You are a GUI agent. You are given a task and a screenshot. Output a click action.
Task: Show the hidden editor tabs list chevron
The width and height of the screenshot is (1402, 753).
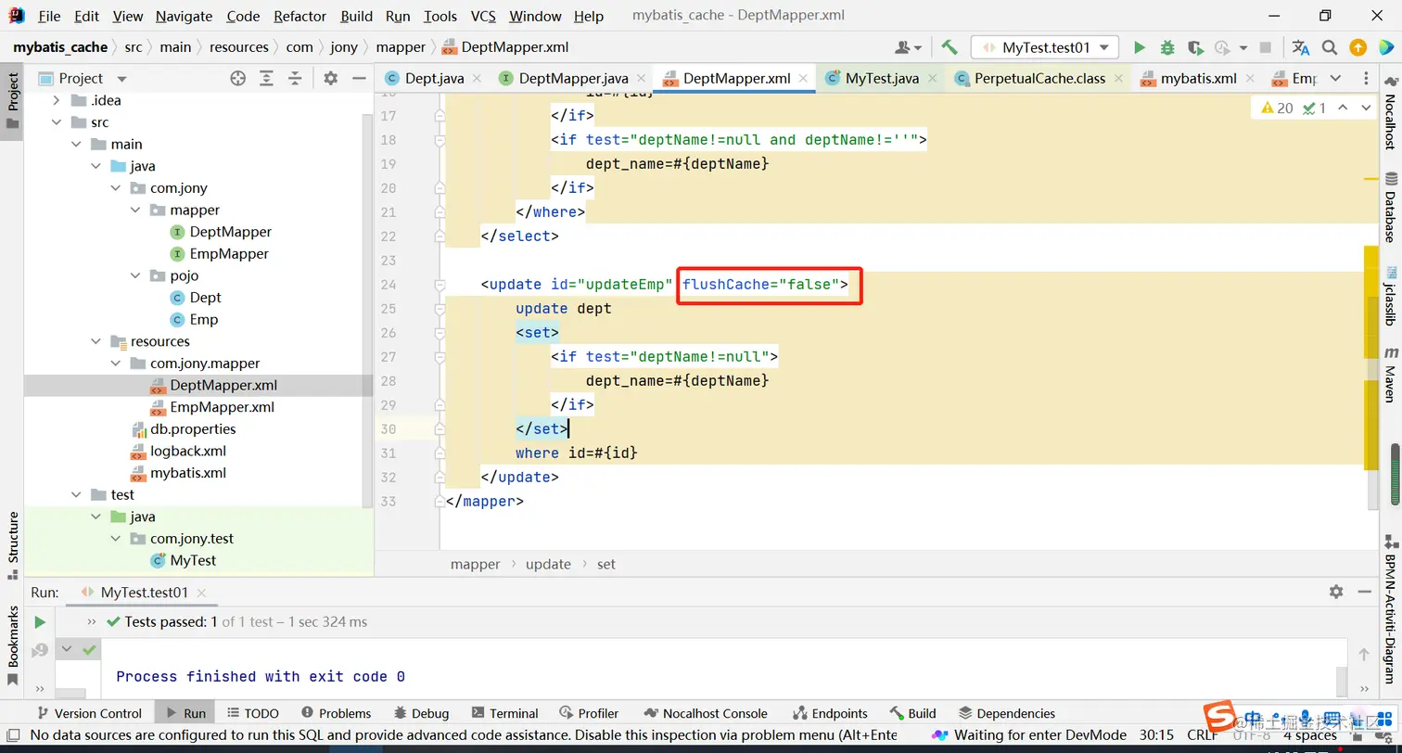click(1335, 79)
